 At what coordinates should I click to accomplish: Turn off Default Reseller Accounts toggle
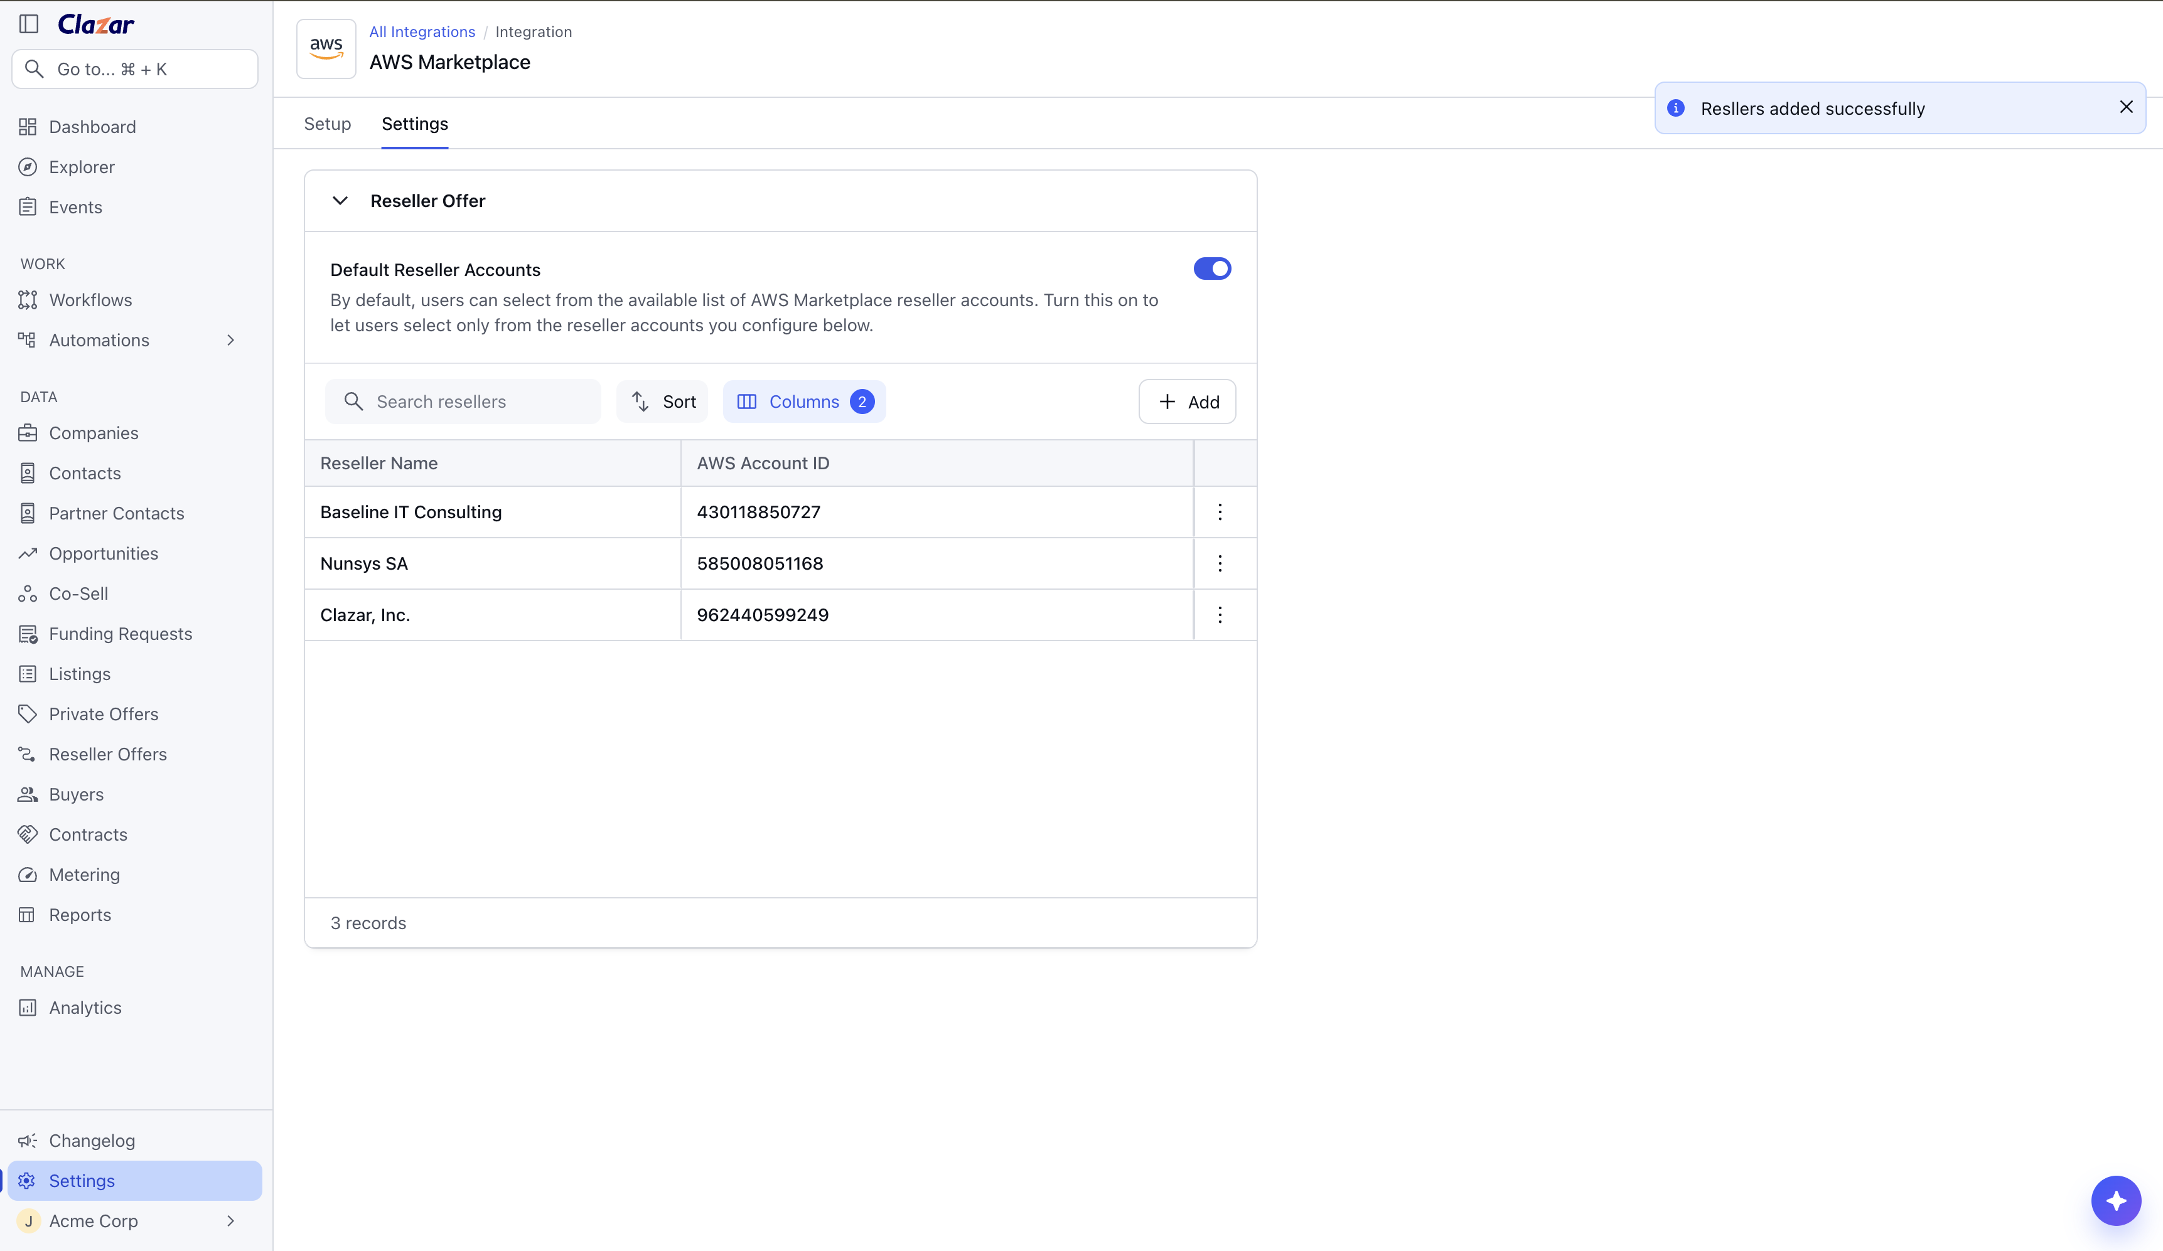[1212, 269]
